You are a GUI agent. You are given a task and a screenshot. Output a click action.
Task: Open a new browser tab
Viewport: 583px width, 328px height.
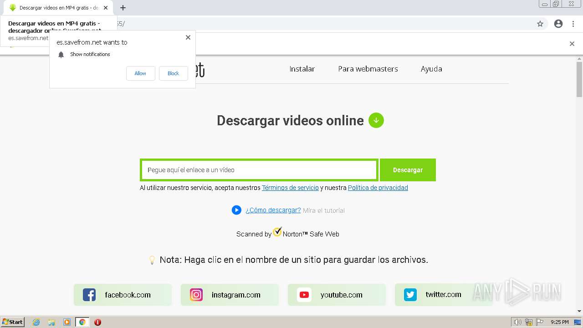[x=123, y=8]
